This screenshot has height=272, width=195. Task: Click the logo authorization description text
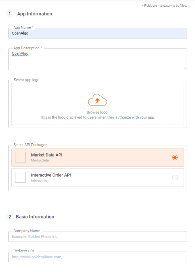(97, 117)
